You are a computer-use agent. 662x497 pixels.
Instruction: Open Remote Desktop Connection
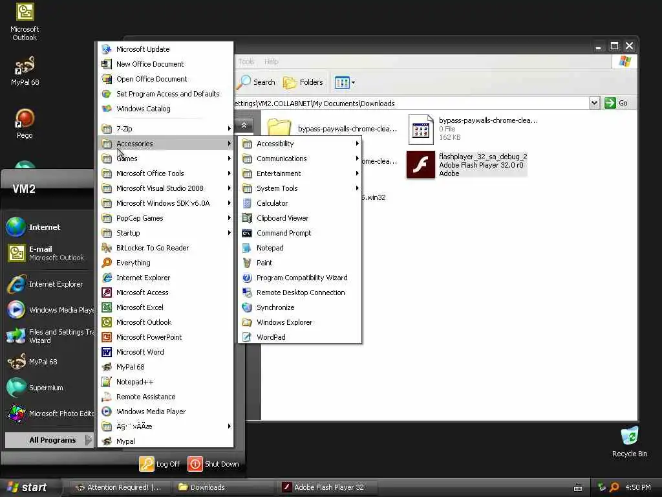300,293
